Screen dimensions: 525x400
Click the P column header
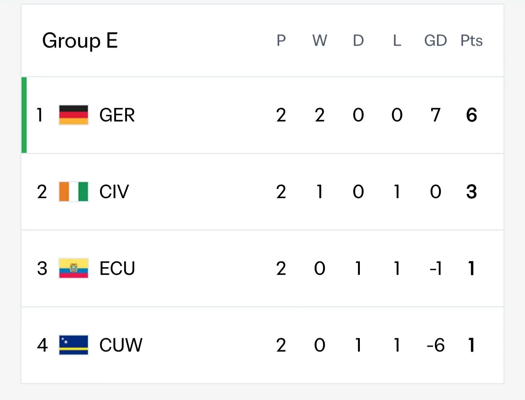tap(281, 41)
